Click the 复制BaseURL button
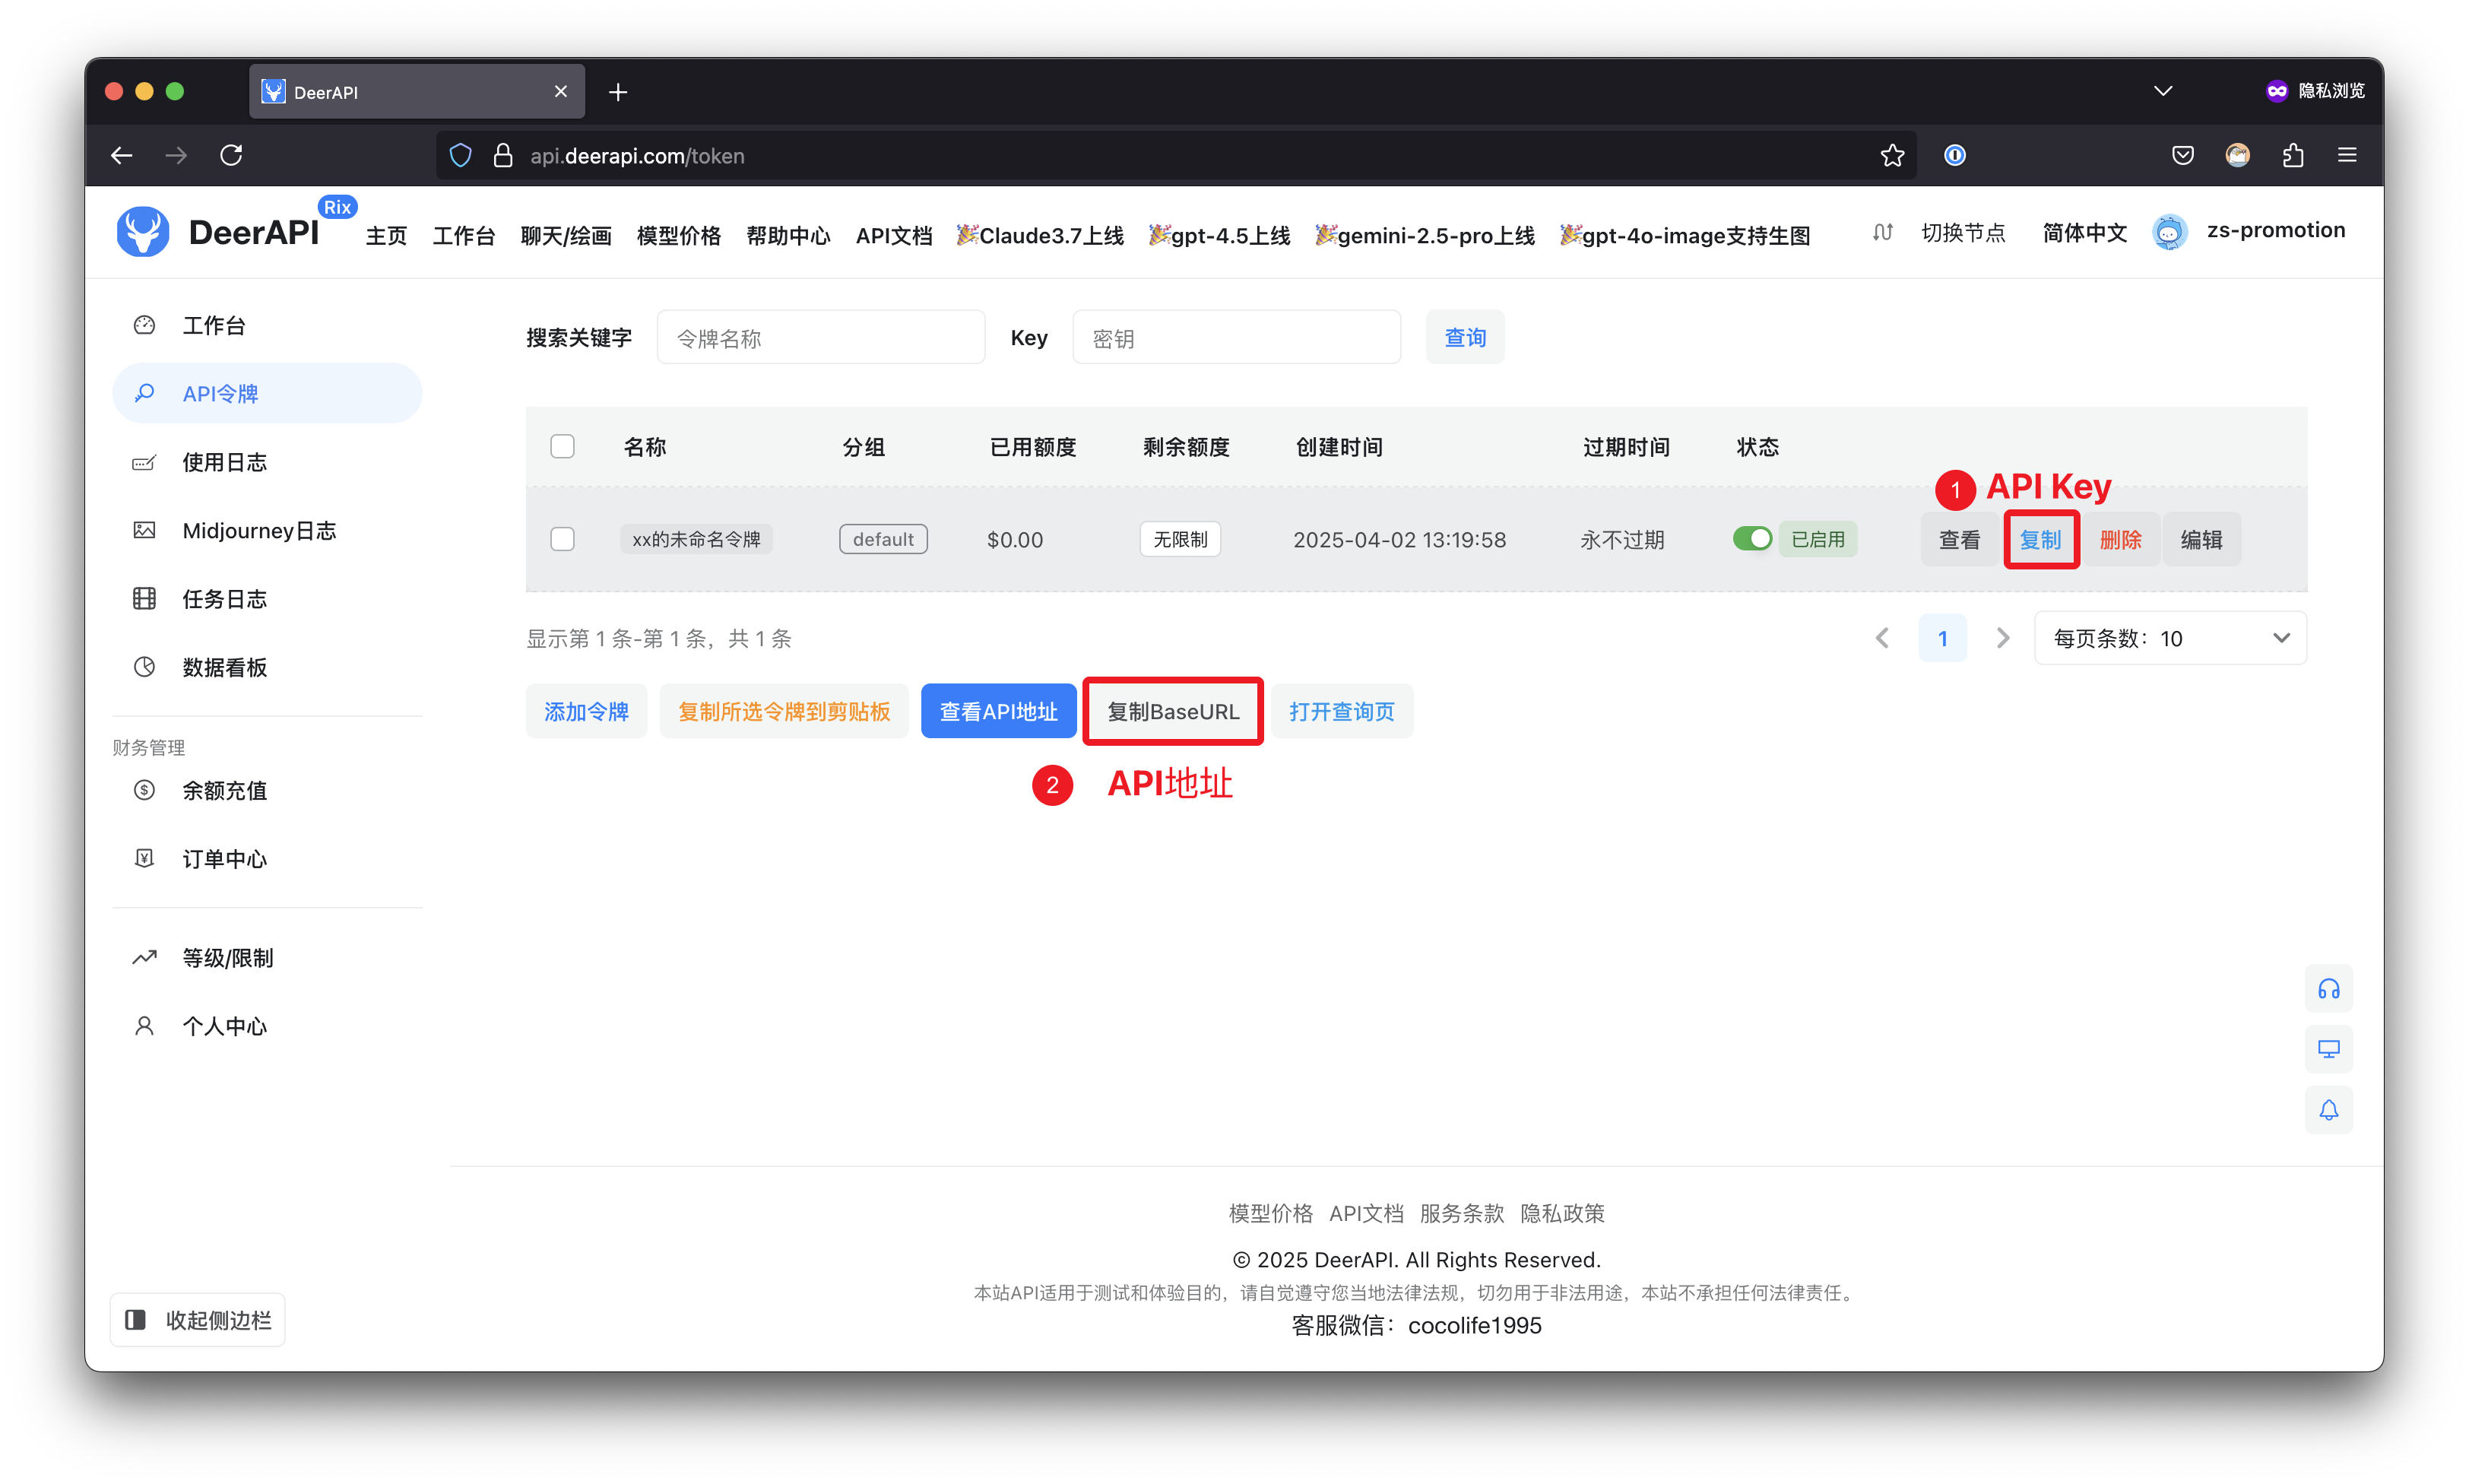This screenshot has height=1484, width=2469. 1172,711
